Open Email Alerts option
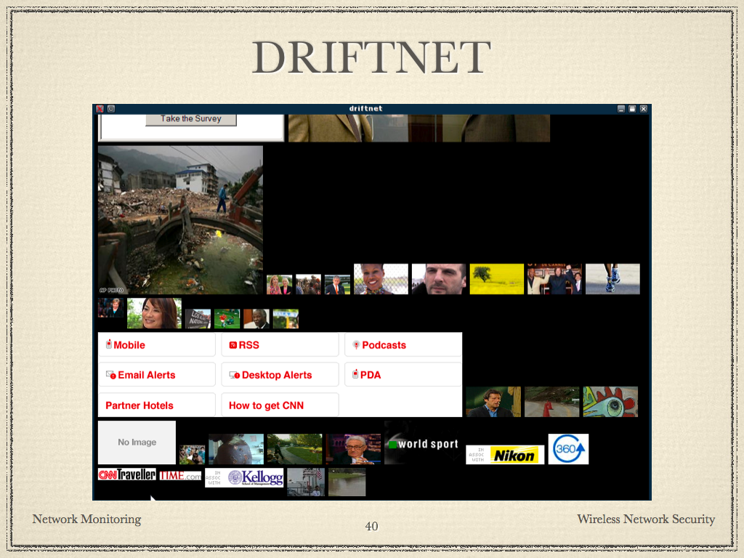744x558 pixels. 146,375
